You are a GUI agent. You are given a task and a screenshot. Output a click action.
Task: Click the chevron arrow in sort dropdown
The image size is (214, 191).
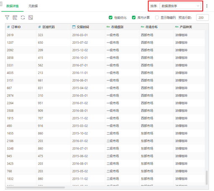(x=198, y=6)
